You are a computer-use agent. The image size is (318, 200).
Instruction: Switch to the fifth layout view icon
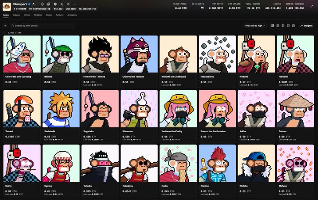[294, 26]
